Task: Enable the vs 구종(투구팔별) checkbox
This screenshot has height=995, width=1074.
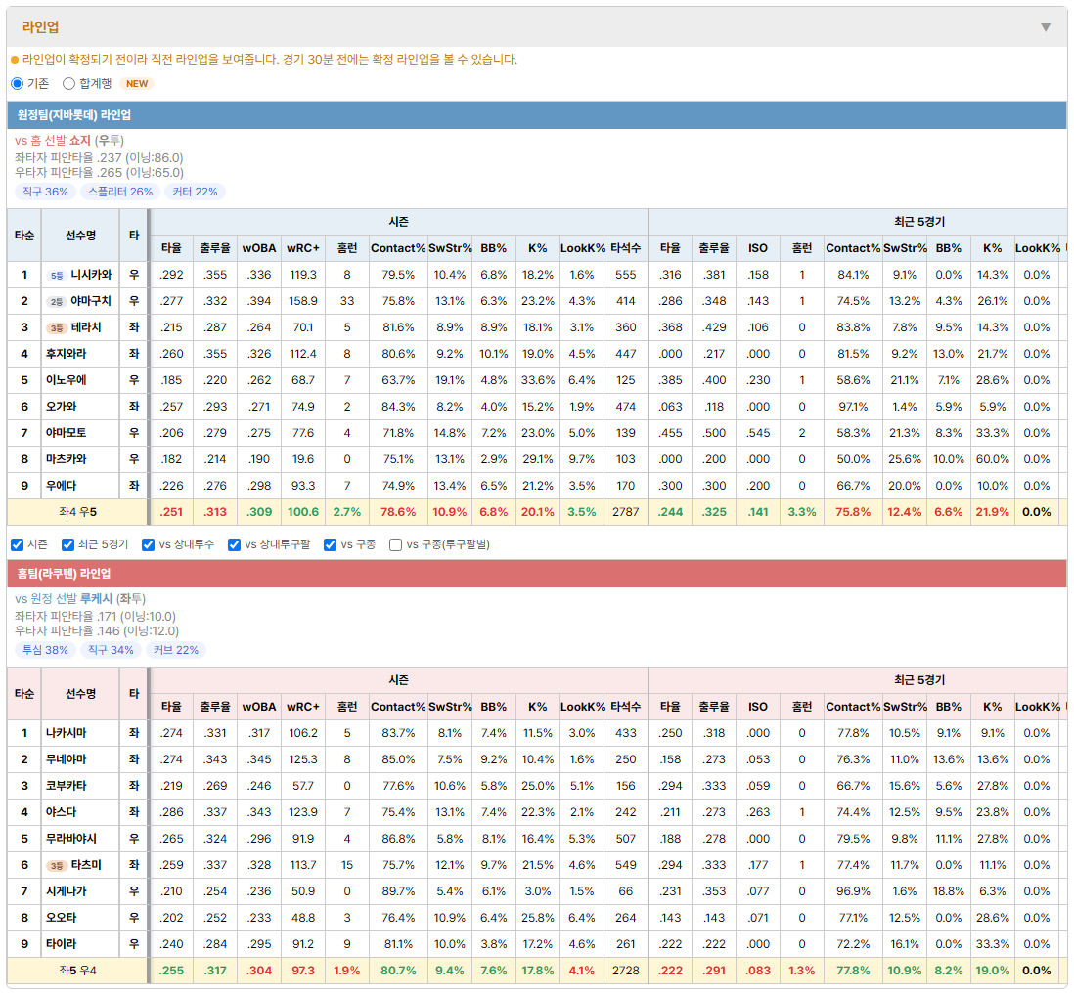Action: coord(395,544)
